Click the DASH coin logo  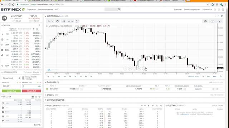point(4,18)
